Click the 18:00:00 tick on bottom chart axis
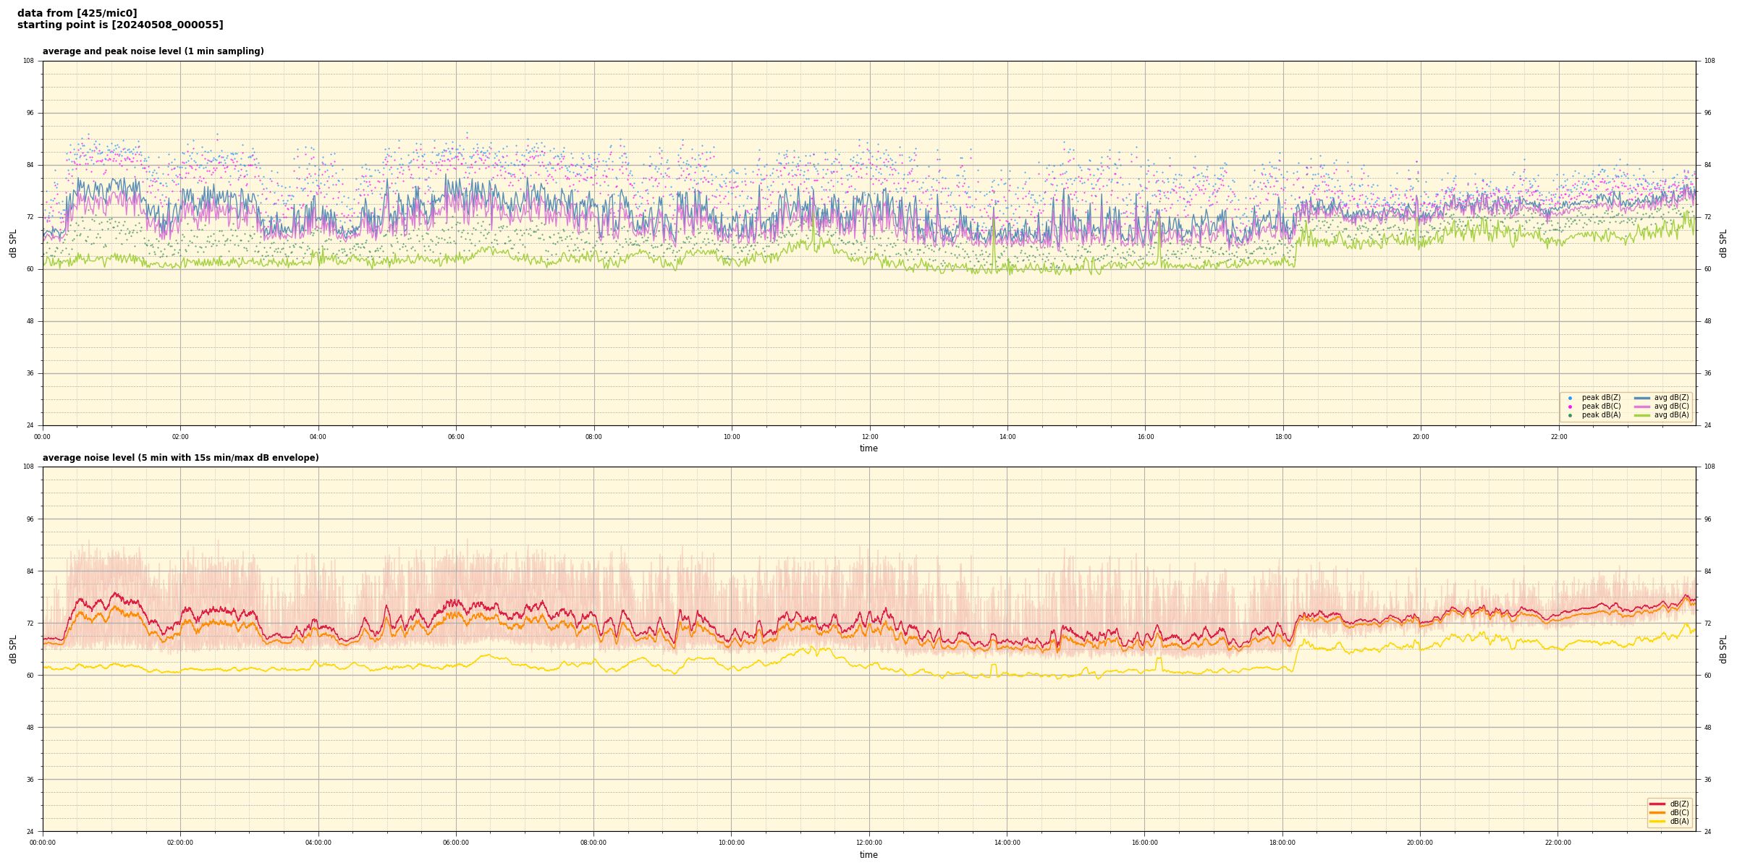The width and height of the screenshot is (1737, 868). pyautogui.click(x=1282, y=843)
